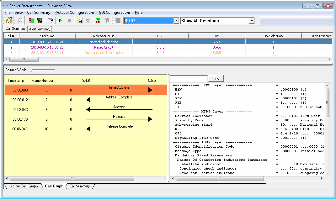The image size is (336, 199).
Task: Open the Help menu
Action: (139, 13)
